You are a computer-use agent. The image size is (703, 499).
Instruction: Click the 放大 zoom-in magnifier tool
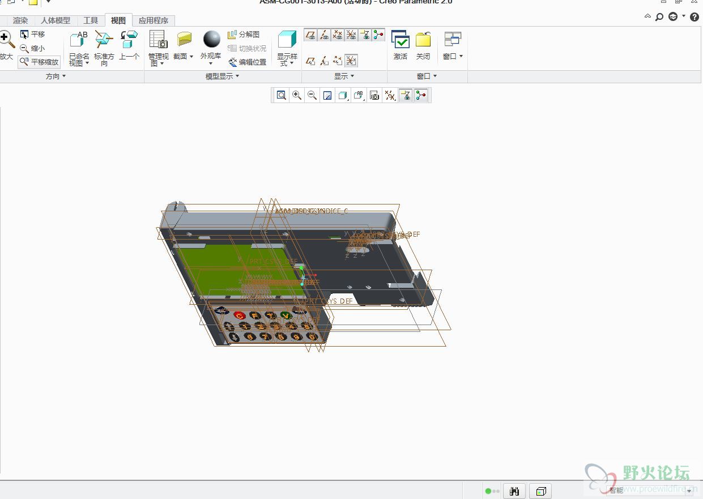(x=6, y=45)
